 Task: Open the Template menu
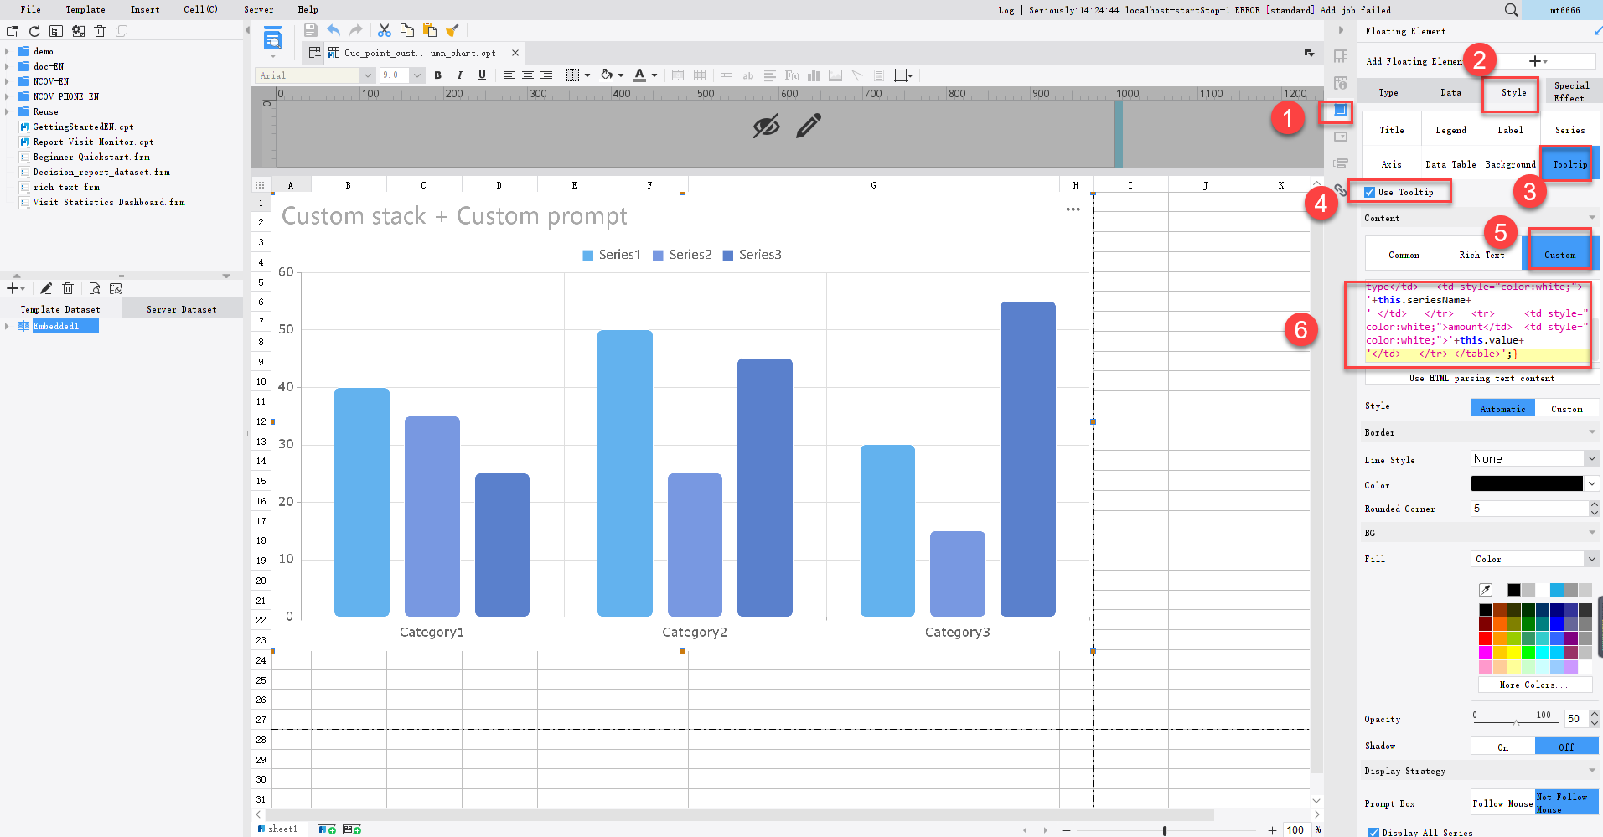tap(85, 10)
